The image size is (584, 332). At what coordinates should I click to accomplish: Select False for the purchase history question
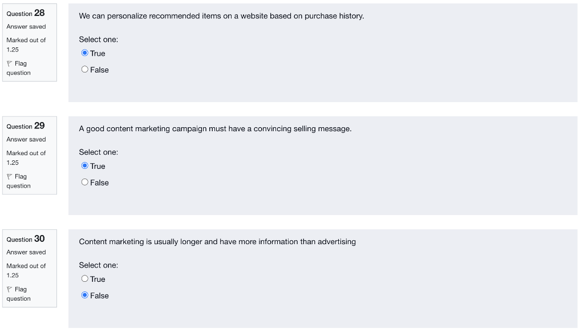[85, 69]
